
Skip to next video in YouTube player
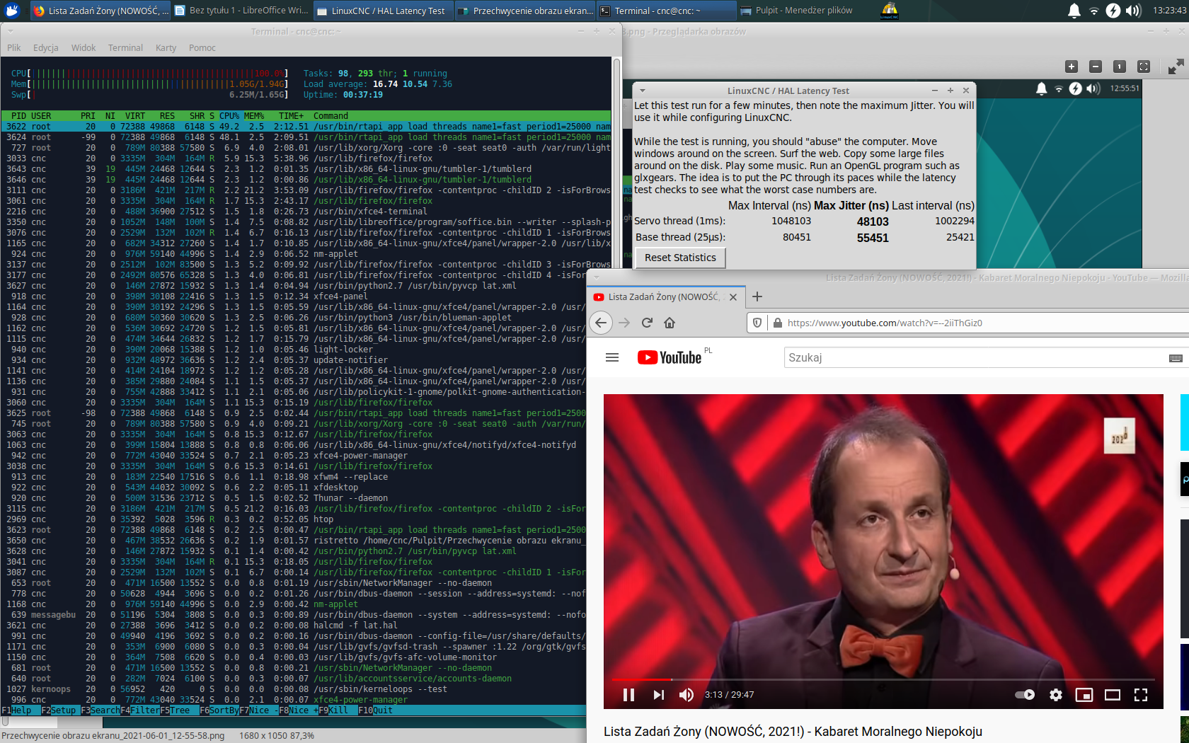pos(658,695)
